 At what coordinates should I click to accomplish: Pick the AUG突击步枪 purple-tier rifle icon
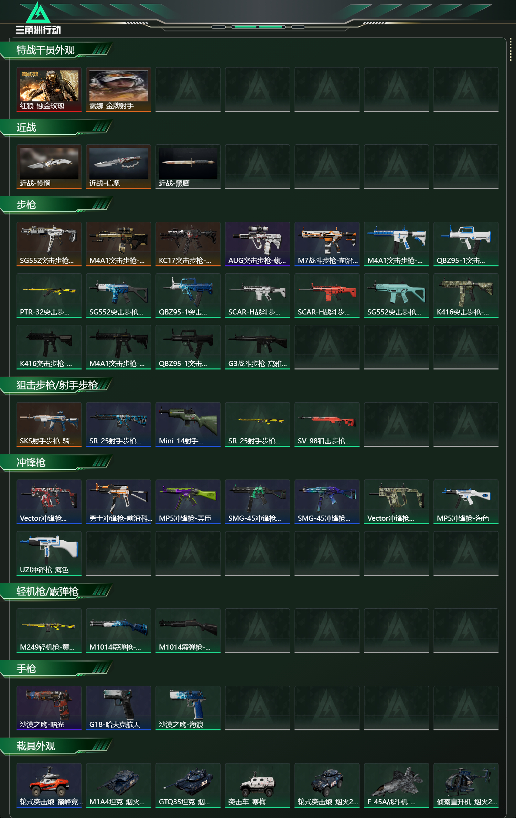click(258, 244)
